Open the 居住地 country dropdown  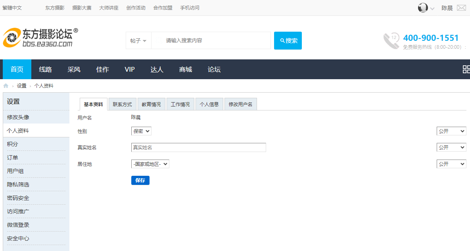[150, 164]
